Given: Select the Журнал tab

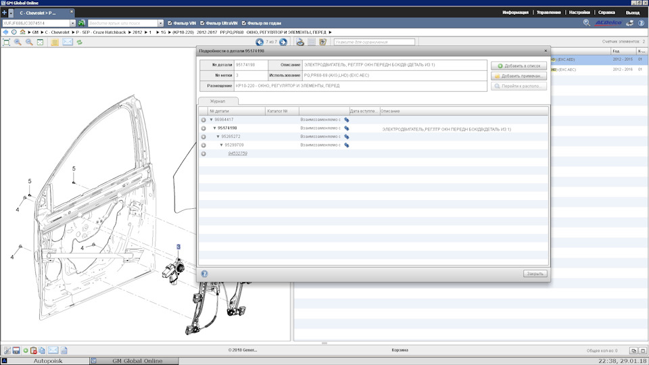Looking at the screenshot, I should coord(217,100).
